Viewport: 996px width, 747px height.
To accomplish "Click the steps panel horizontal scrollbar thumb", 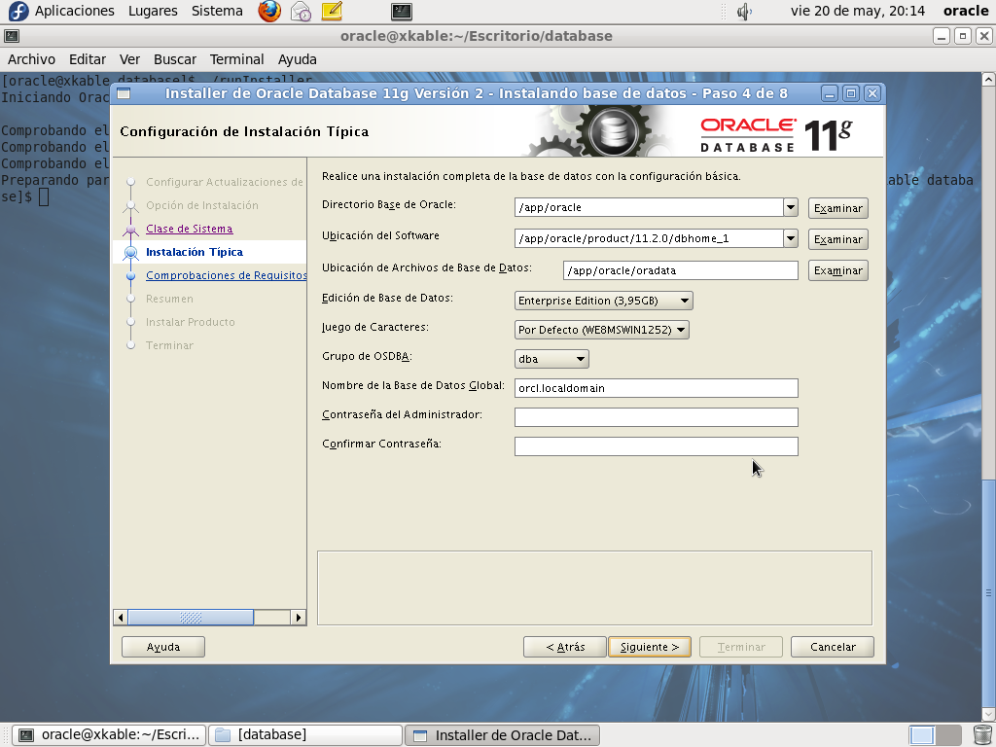I will click(x=191, y=617).
